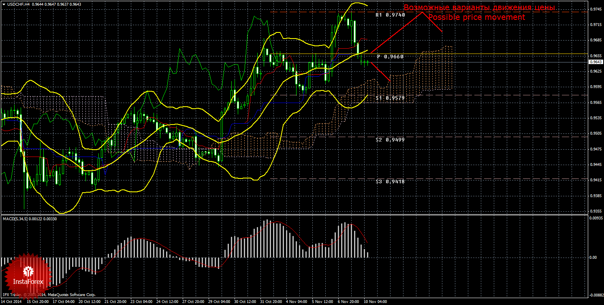
Task: Click the S3 0.9418 support label
Action: click(390, 181)
